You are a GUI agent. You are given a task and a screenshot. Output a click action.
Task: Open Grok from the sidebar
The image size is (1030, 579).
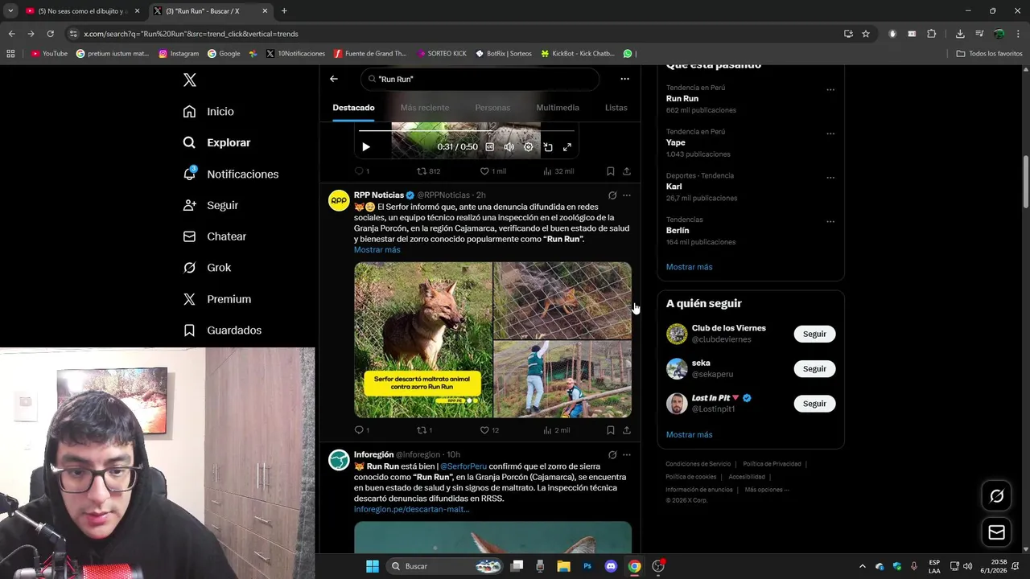point(207,268)
